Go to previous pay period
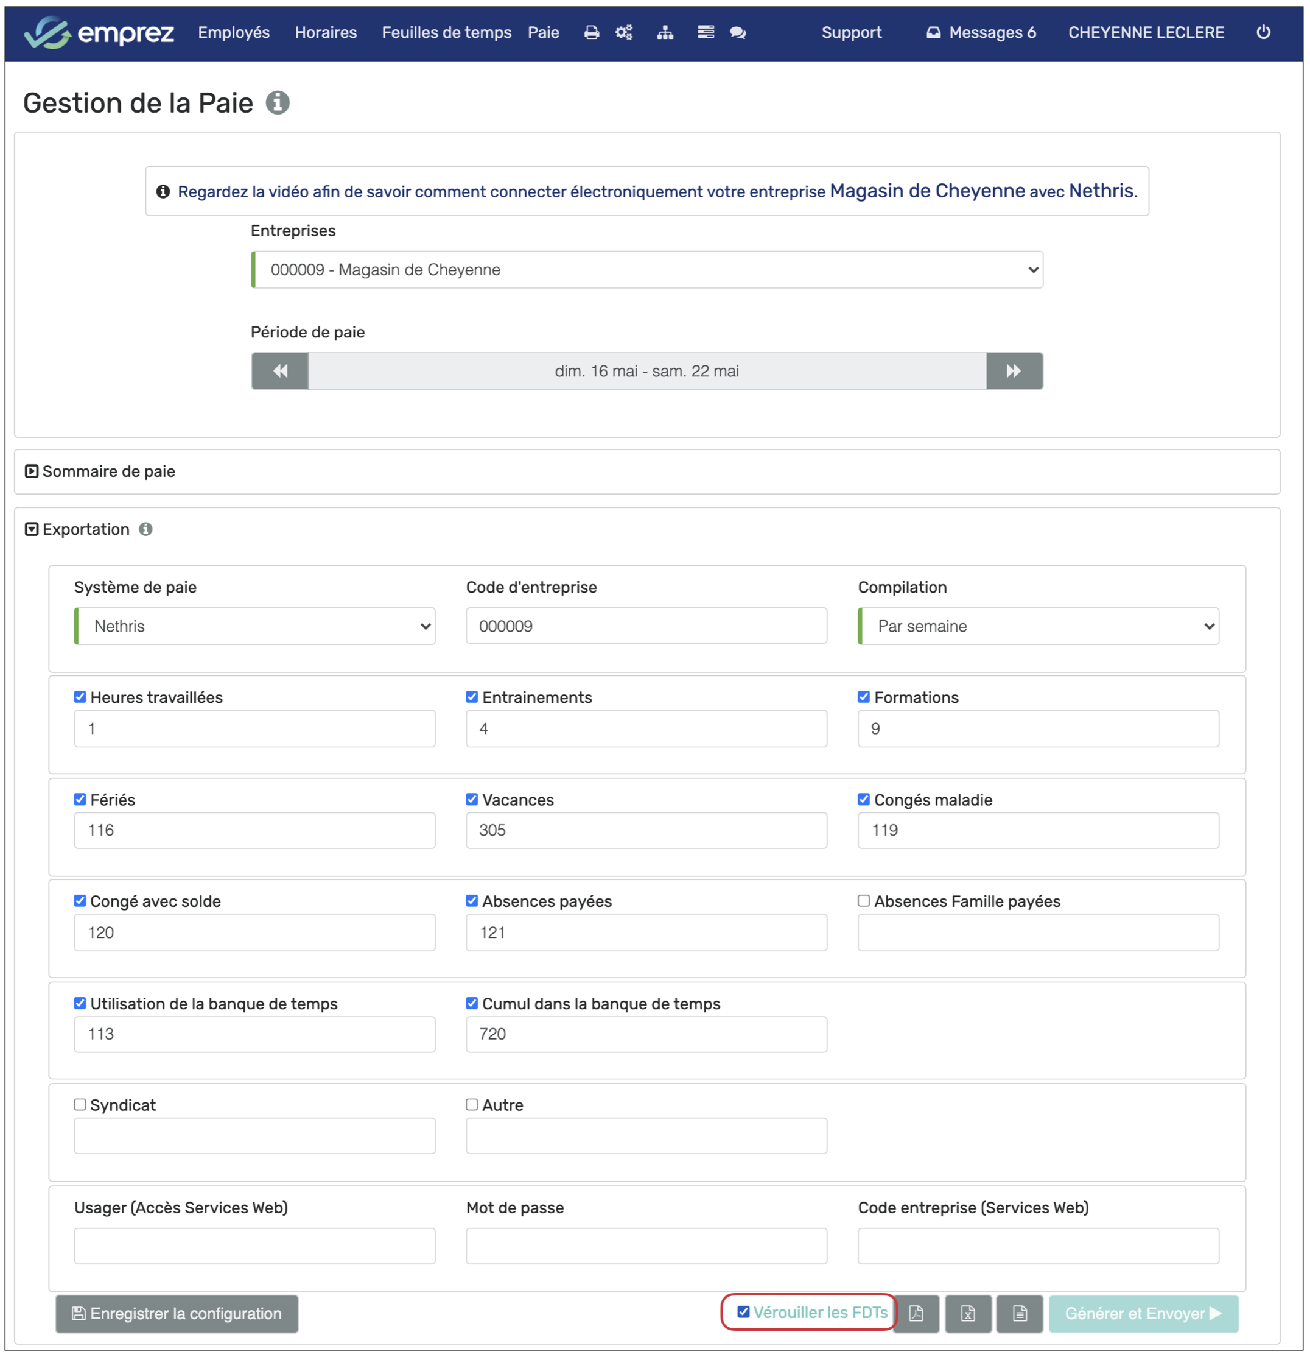 280,371
